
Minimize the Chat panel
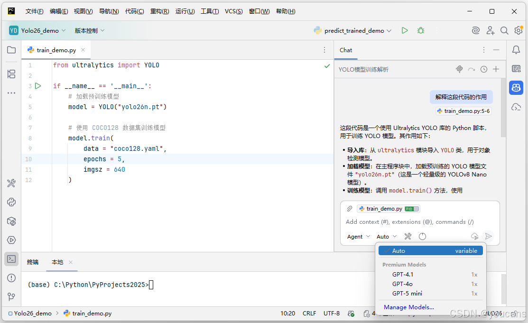496,50
